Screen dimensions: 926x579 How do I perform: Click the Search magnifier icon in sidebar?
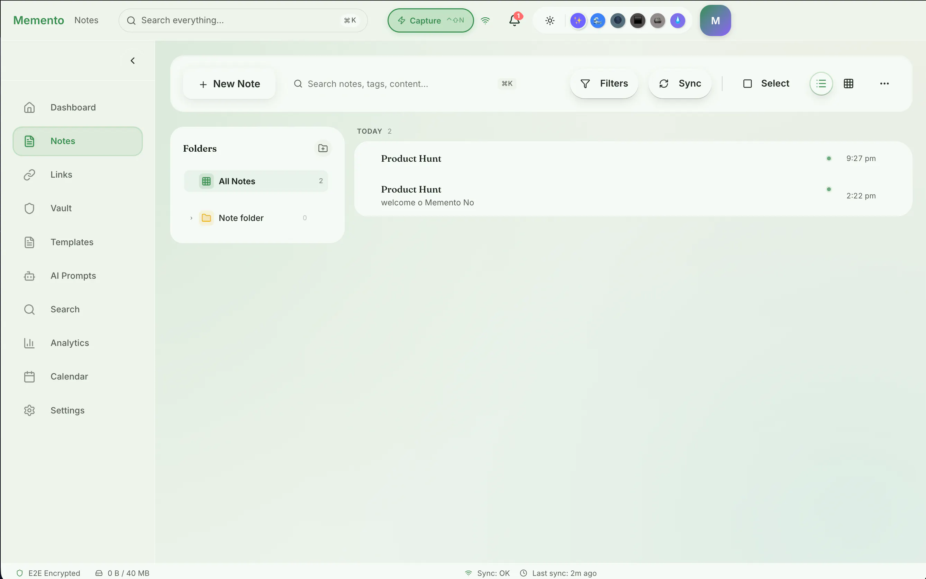click(29, 310)
